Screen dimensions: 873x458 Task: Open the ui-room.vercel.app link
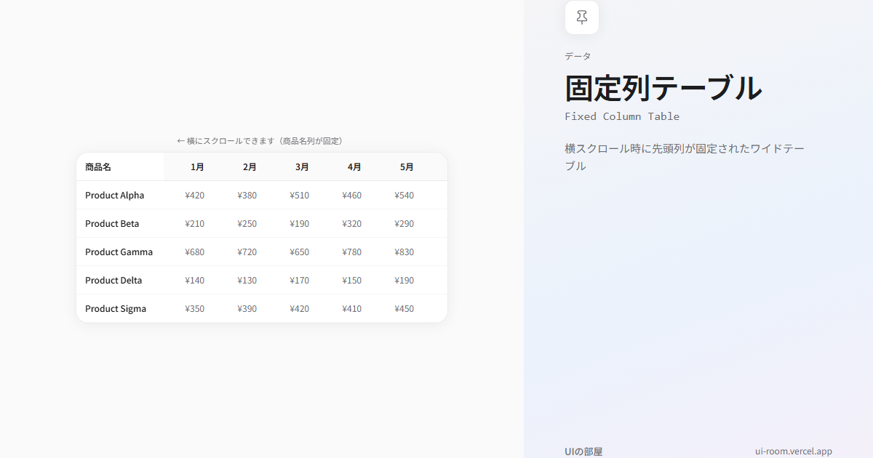point(794,451)
